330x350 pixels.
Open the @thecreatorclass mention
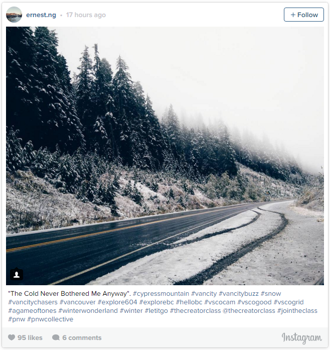coord(249,310)
